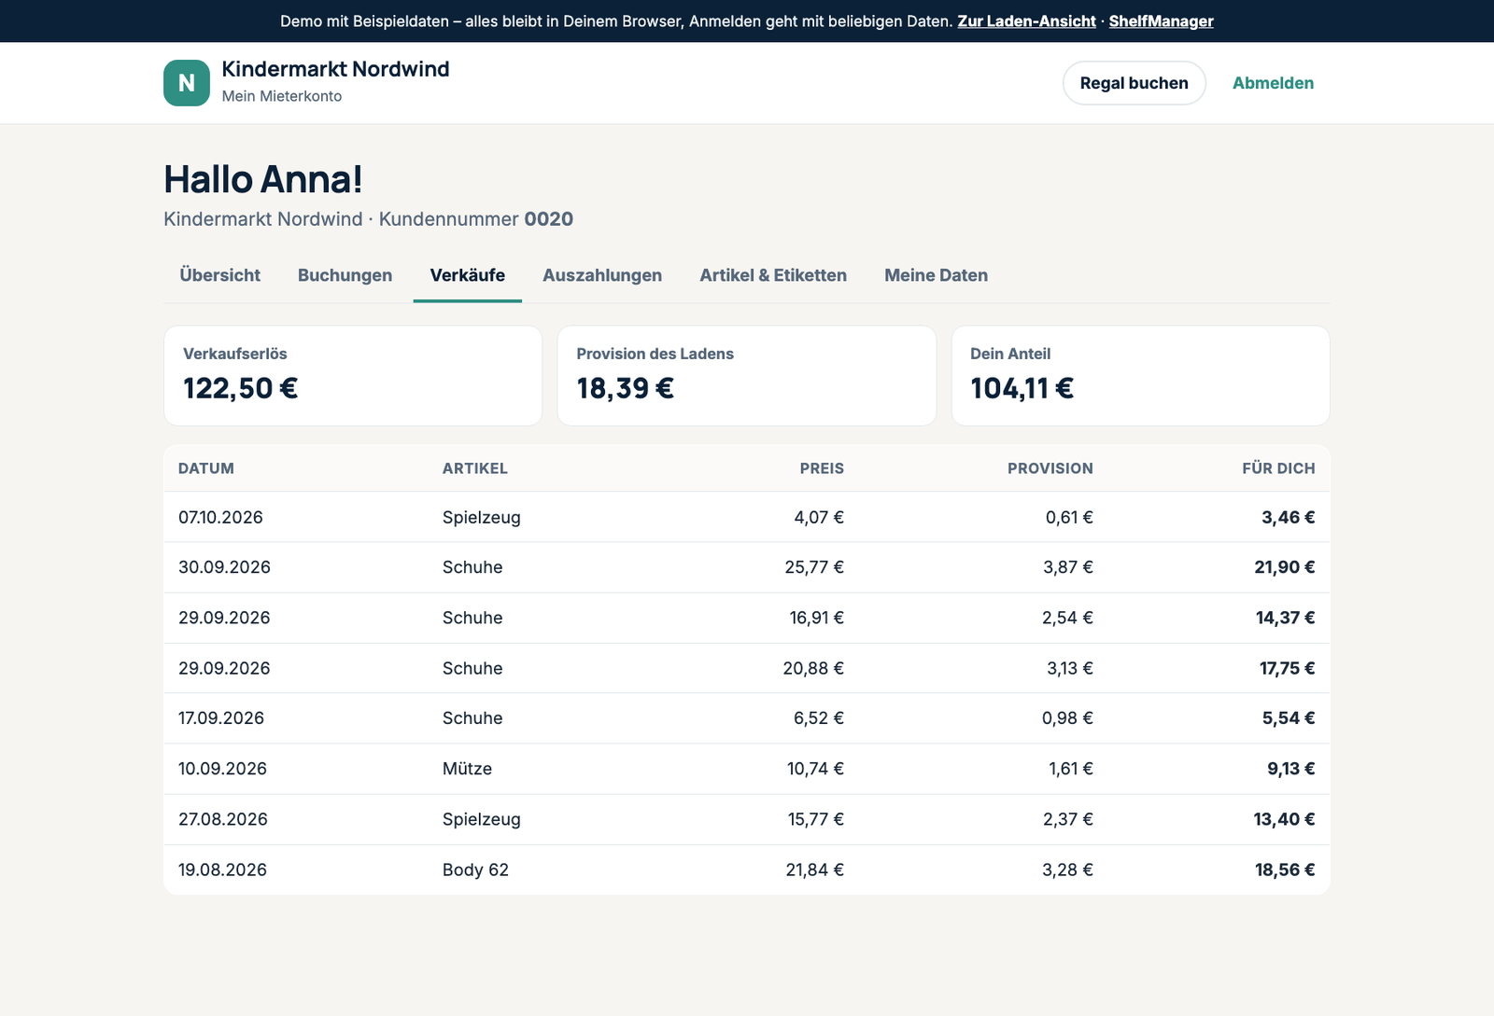Click the Body 62 article cell
This screenshot has width=1494, height=1016.
pos(475,870)
